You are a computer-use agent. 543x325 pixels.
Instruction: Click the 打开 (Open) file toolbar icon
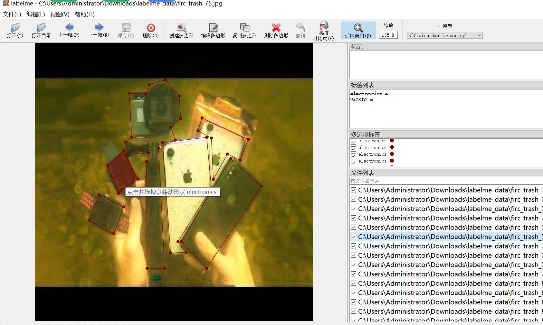point(15,30)
